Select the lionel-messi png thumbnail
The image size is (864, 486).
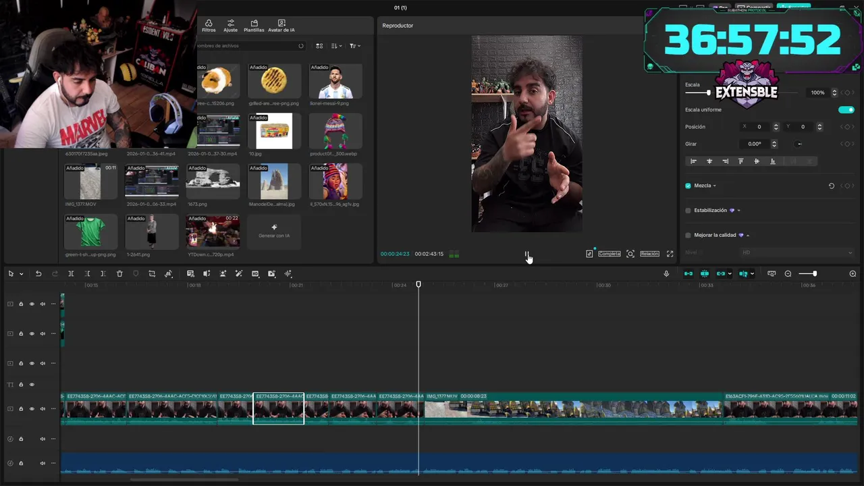point(335,81)
